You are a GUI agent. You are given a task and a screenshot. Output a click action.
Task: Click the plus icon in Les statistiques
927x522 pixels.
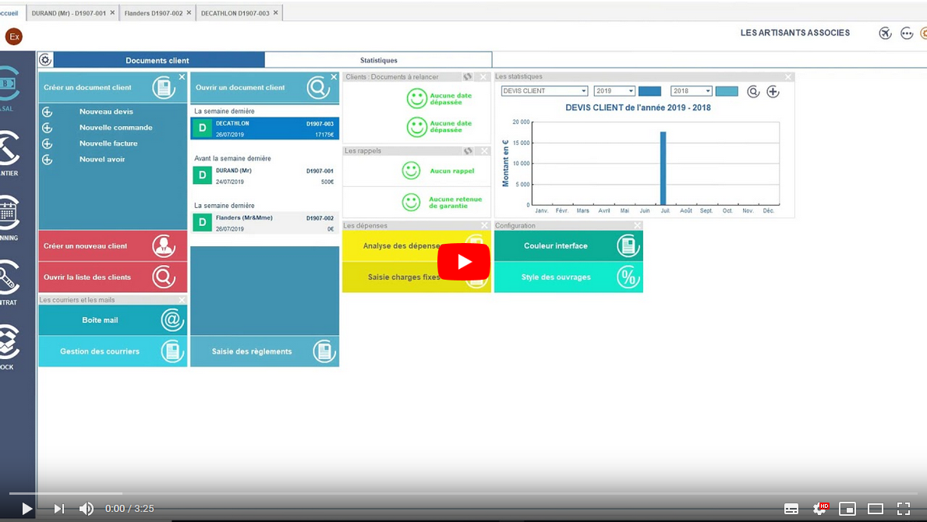773,92
